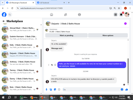The width and height of the screenshot is (133, 100).
Task: Open the Kelly 3 Beds conversation
Action: point(20,46)
